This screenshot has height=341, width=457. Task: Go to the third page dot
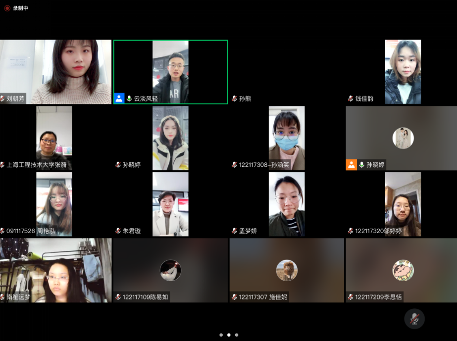(237, 335)
